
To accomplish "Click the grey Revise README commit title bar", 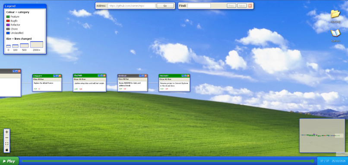I will [132, 76].
